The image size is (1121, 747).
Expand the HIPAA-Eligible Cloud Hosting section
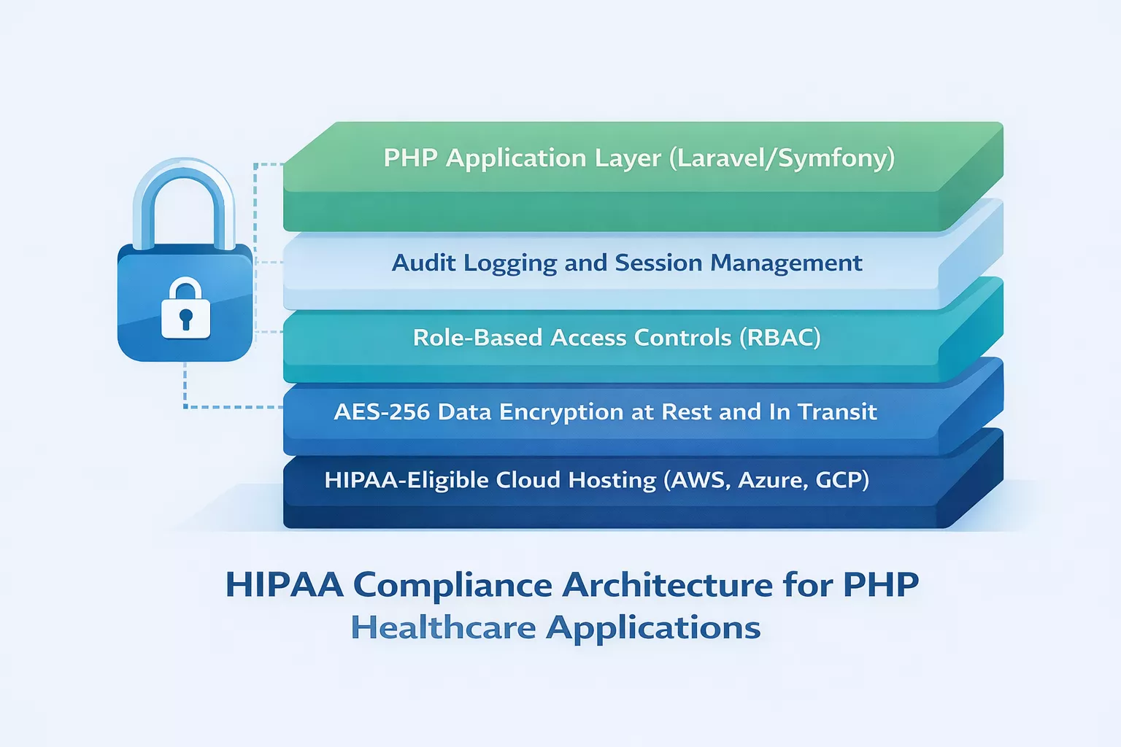click(x=598, y=480)
